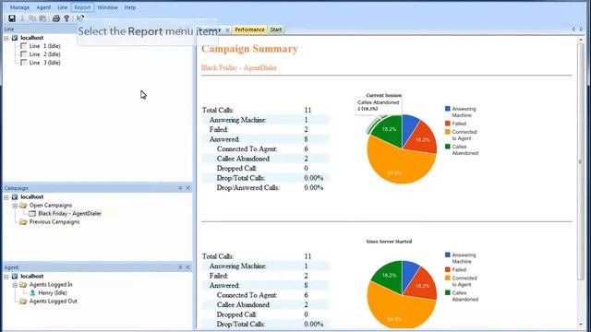The width and height of the screenshot is (591, 332).
Task: Close the current report tab with X
Action: click(227, 30)
